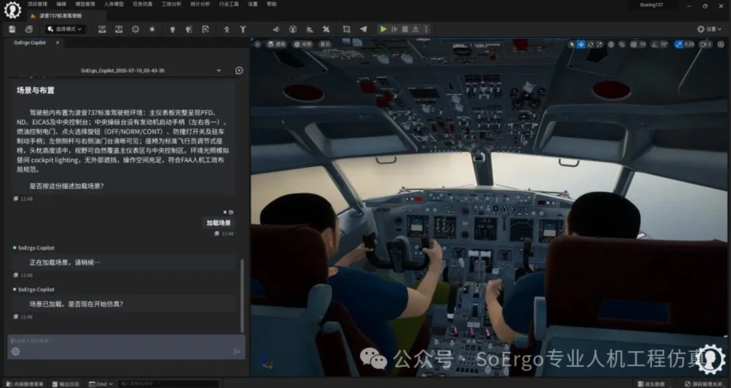
Task: Click the circular reach-zone icon in the toolbar
Action: tap(293, 29)
